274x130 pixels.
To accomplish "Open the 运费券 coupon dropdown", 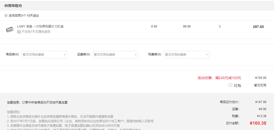I will (x=116, y=55).
